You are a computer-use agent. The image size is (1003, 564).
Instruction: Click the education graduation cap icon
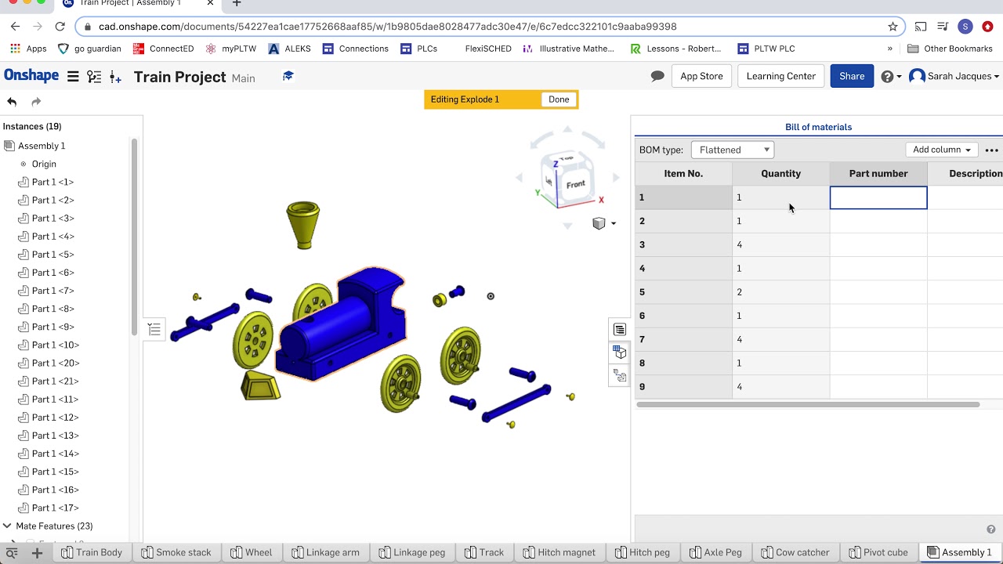[x=288, y=76]
